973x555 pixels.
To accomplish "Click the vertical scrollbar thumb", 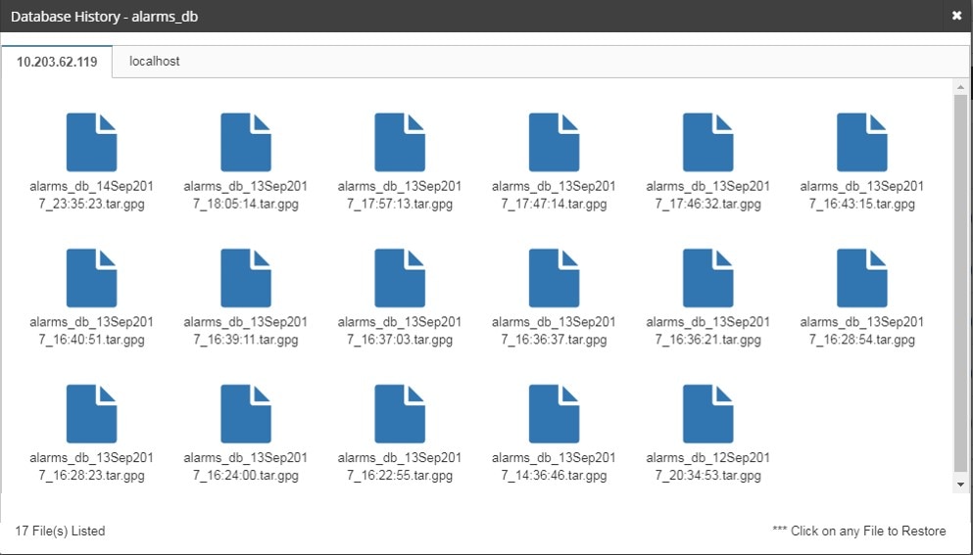I will click(960, 284).
